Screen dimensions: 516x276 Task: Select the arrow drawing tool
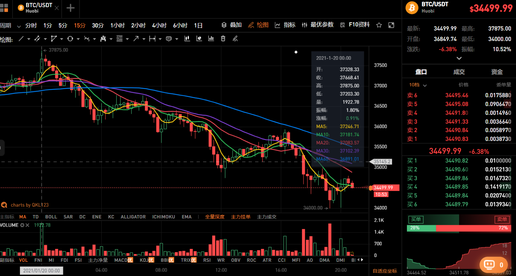click(136, 39)
